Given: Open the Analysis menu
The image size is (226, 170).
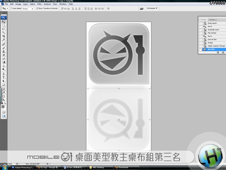Looking at the screenshot, I should pos(47,4).
